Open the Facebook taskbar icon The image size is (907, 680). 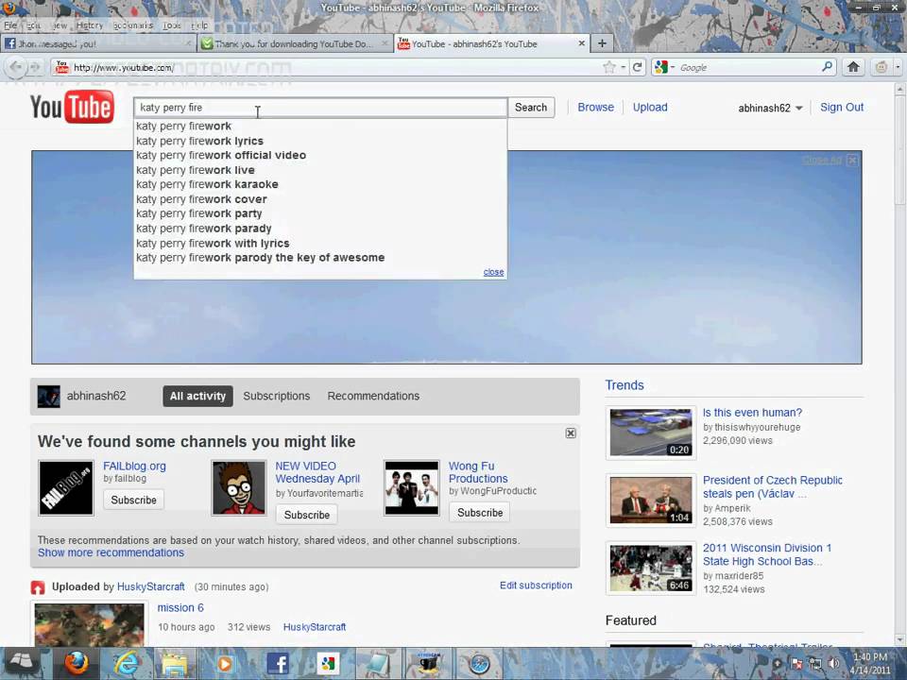[x=277, y=663]
